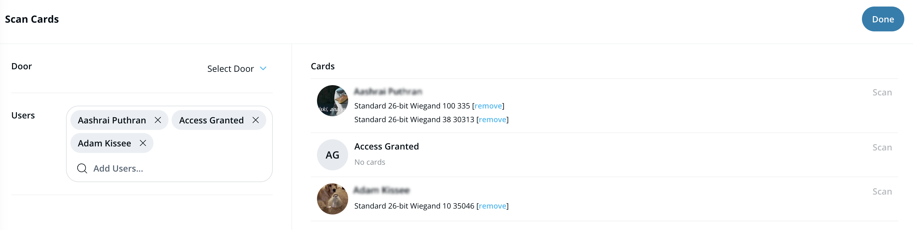Remove Access Granted user chip
The image size is (913, 230).
[256, 120]
